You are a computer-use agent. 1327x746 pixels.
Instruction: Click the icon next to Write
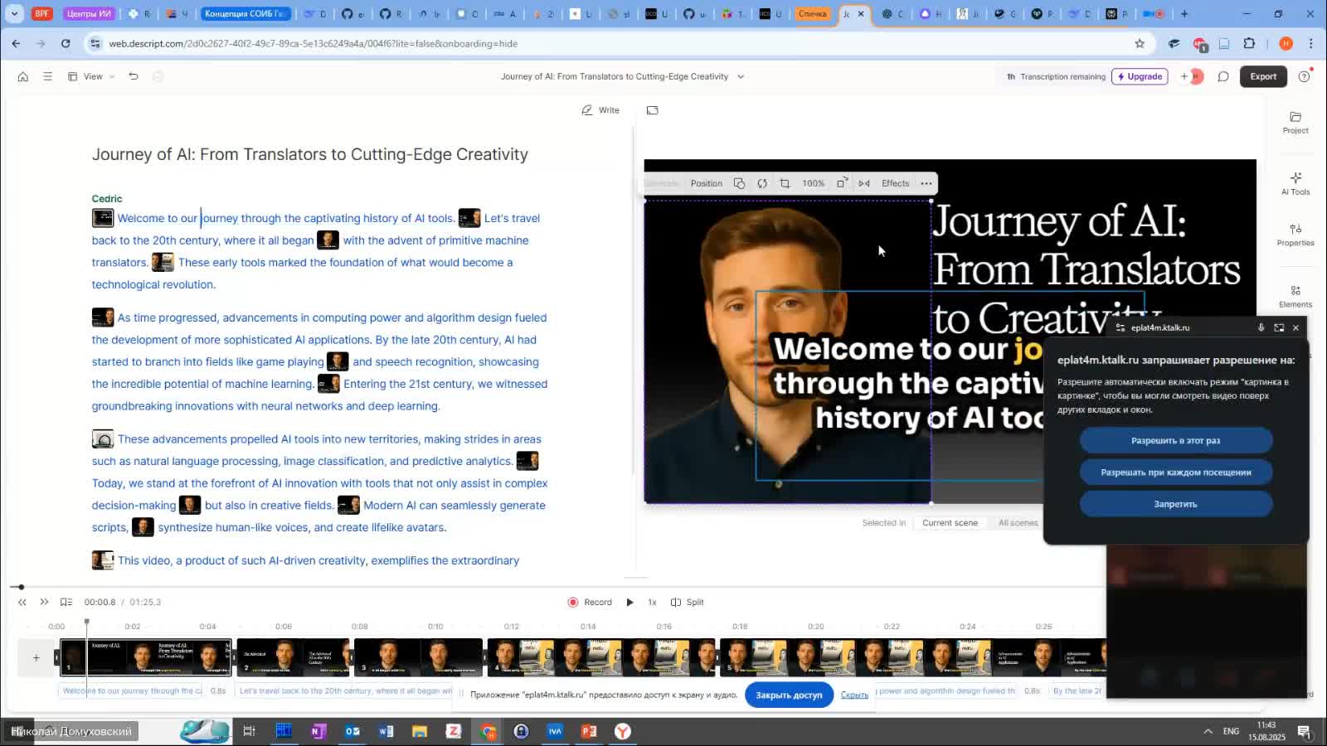click(x=653, y=110)
